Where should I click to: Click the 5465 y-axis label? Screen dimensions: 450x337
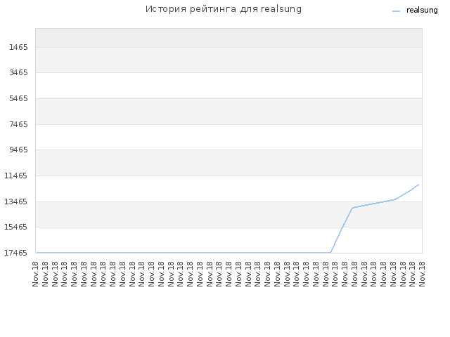pyautogui.click(x=19, y=98)
